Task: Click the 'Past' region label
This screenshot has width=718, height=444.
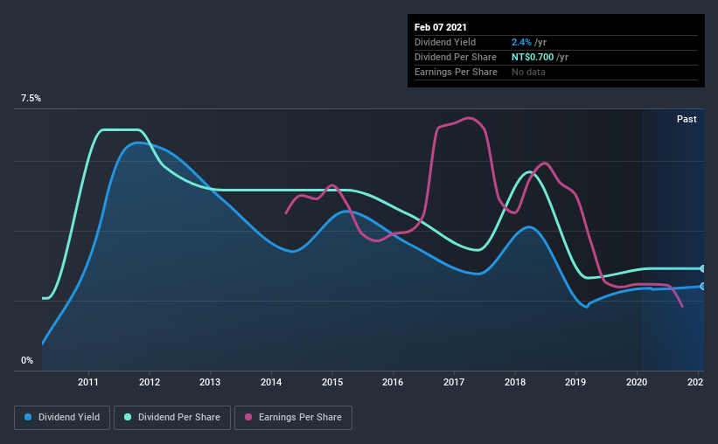Action: coord(687,119)
